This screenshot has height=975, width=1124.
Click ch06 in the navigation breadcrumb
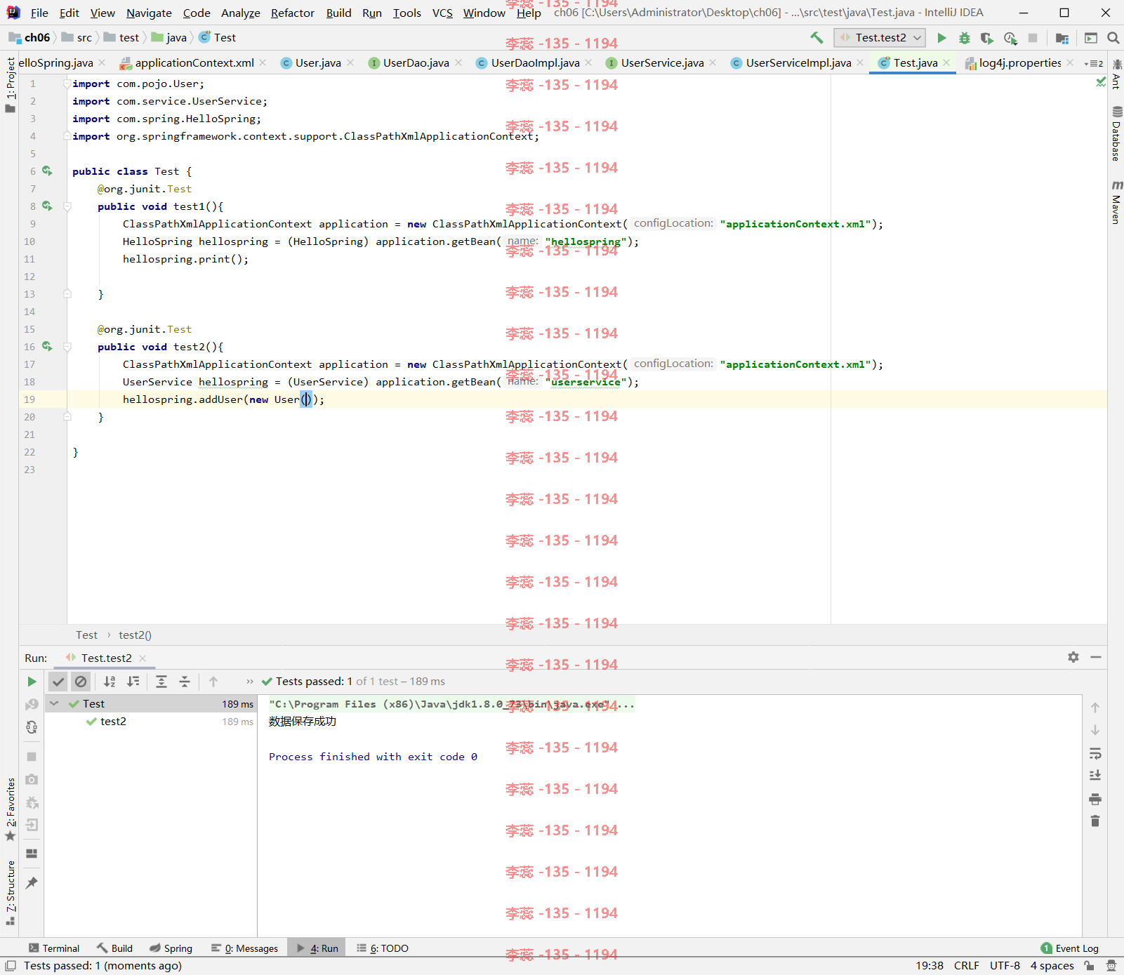point(29,38)
